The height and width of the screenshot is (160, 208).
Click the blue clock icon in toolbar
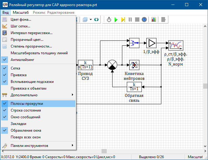pos(144,20)
